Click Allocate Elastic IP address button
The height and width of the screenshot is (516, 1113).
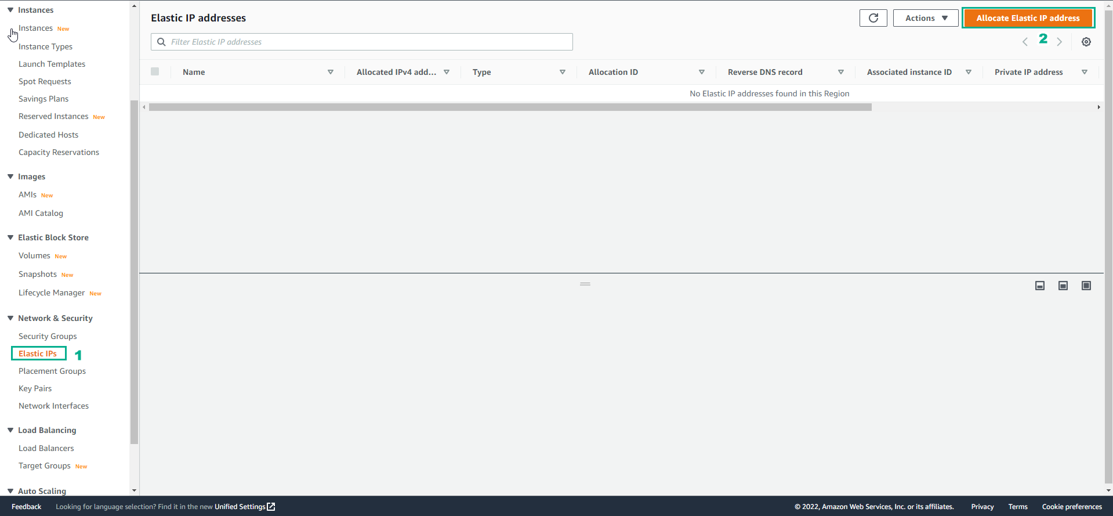[x=1028, y=18]
